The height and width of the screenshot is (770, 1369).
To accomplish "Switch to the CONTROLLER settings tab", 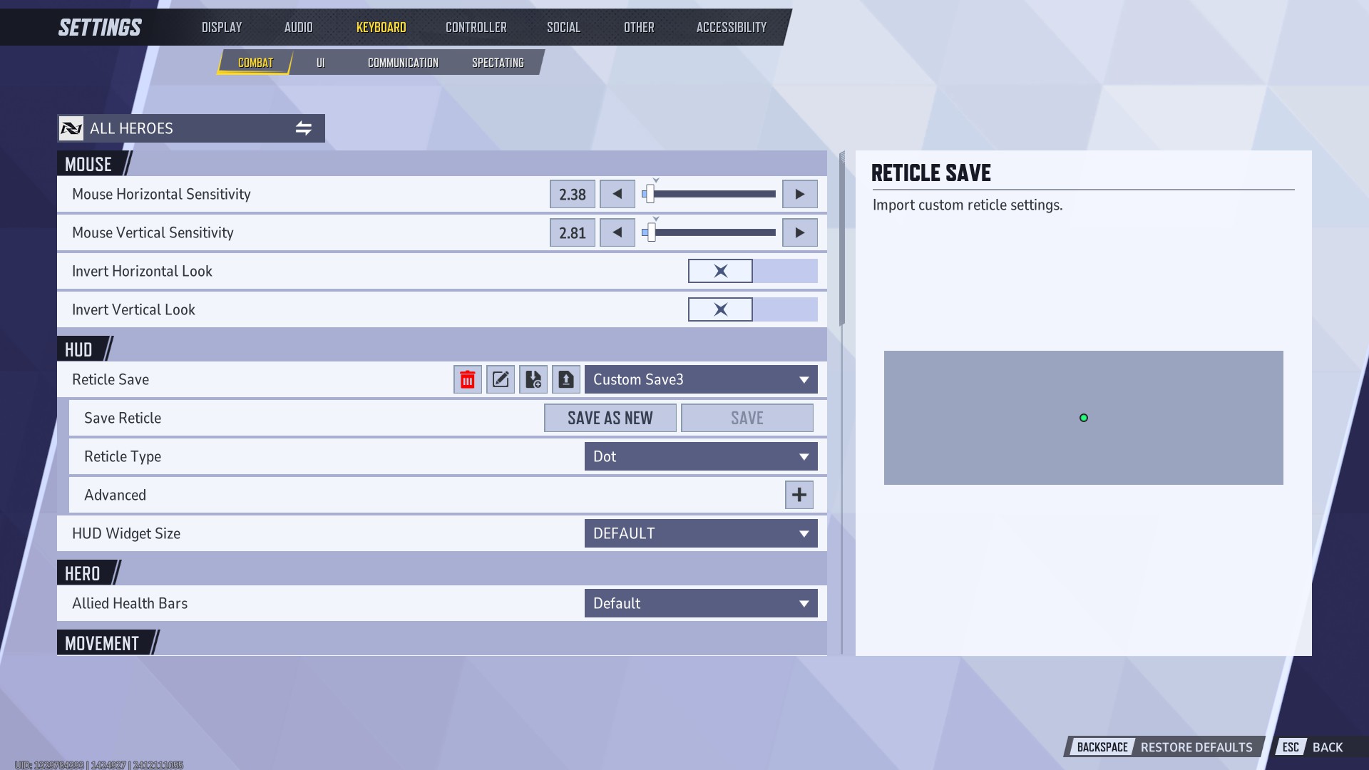I will (x=476, y=26).
